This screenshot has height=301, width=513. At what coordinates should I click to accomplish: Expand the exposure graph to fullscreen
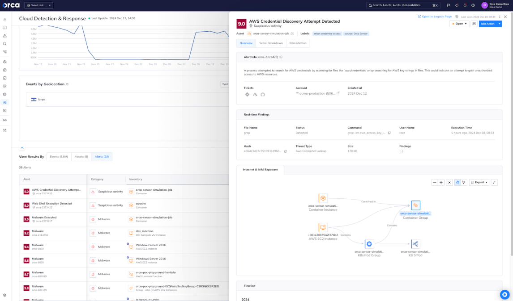(494, 182)
